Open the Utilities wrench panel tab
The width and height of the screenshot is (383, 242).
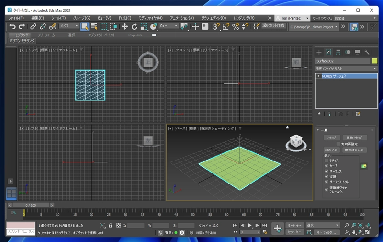point(367,52)
